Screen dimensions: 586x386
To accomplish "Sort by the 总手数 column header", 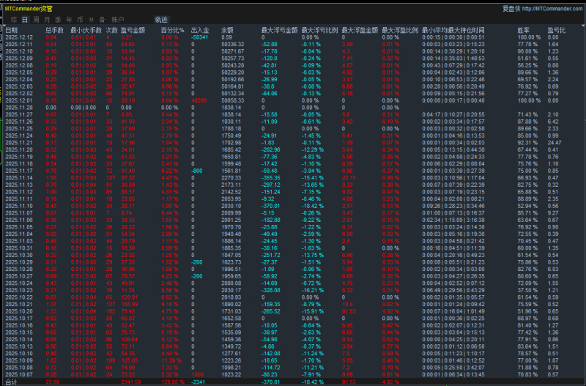I will 54,30.
